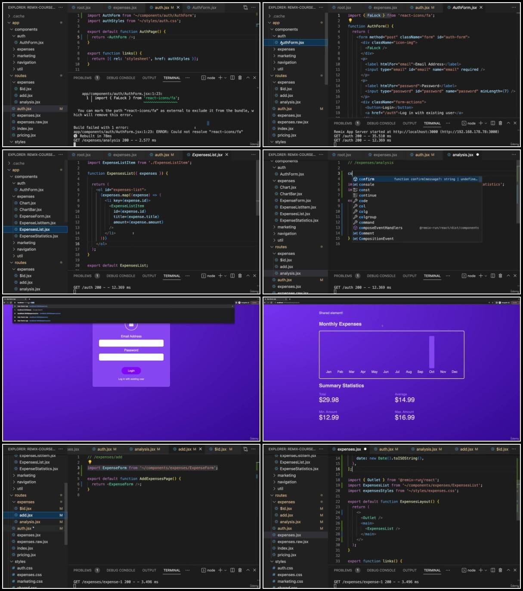Image resolution: width=523 pixels, height=591 pixels.
Task: Split terminal in the window showing 'Build failed' output
Action: (x=232, y=78)
